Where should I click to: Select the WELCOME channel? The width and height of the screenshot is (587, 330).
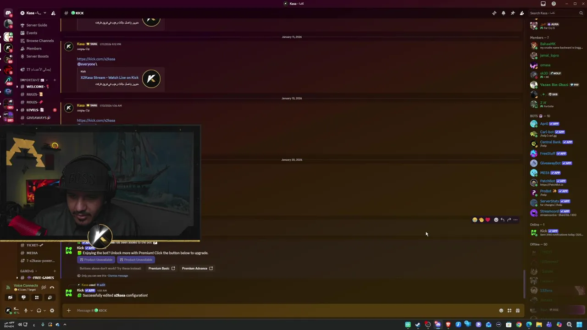38,87
